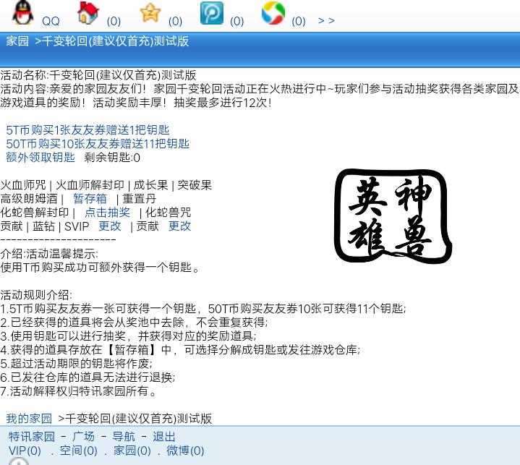
Task: Open the blue P app icon
Action: (211, 13)
